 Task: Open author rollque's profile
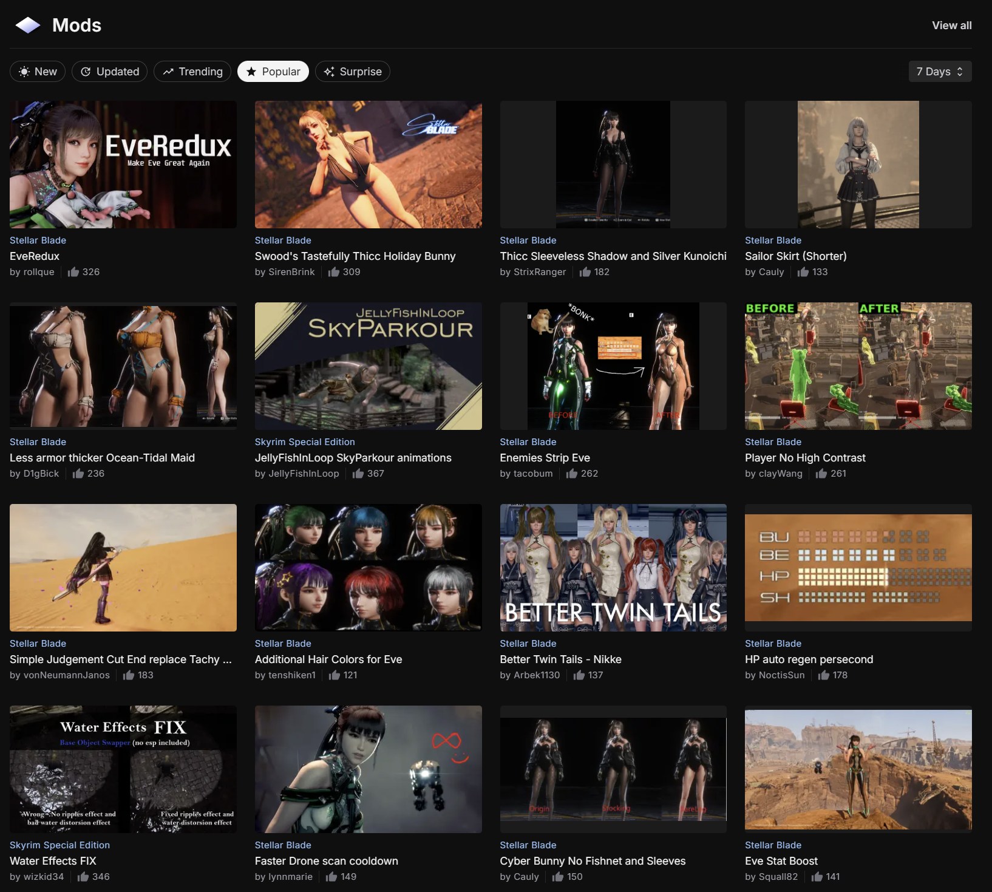39,272
